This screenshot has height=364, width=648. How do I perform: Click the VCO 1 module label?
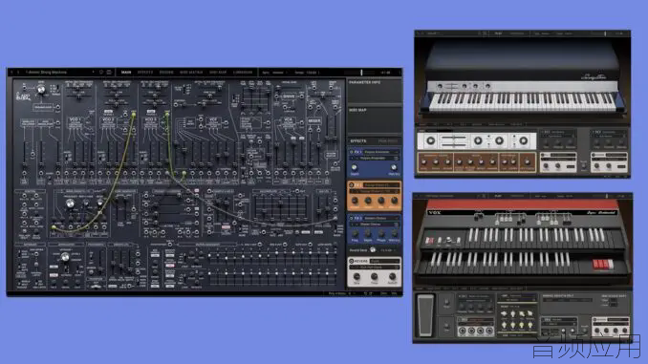(x=76, y=119)
